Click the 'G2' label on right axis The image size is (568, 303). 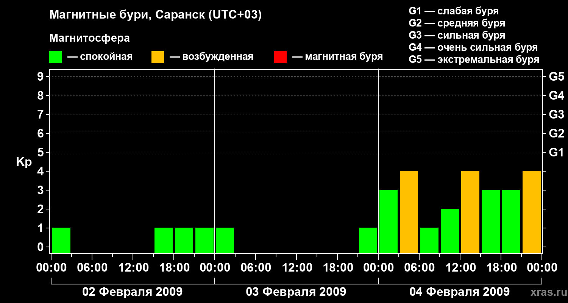pos(556,133)
